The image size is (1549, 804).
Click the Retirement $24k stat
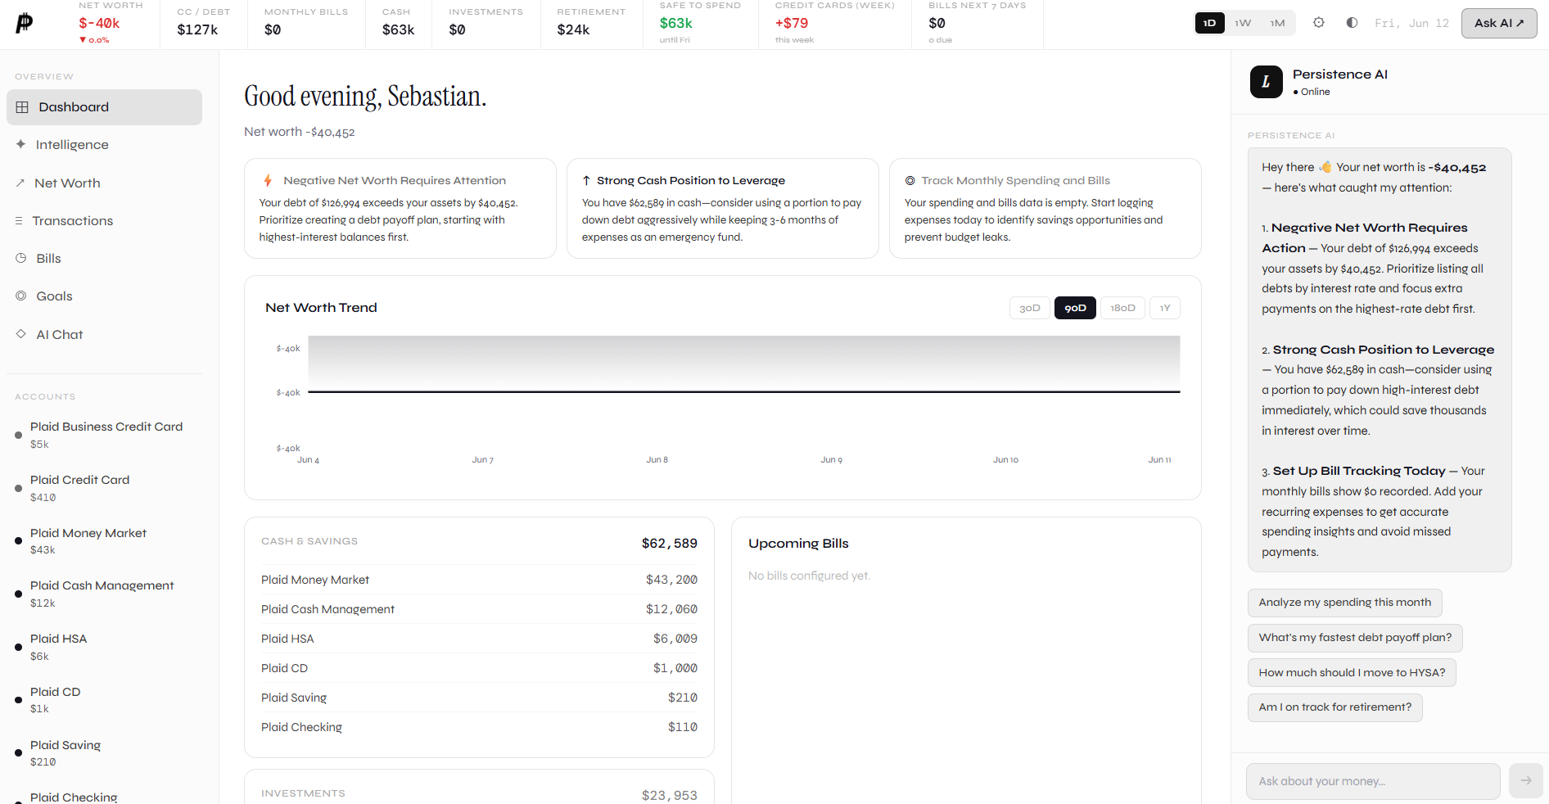pyautogui.click(x=591, y=23)
